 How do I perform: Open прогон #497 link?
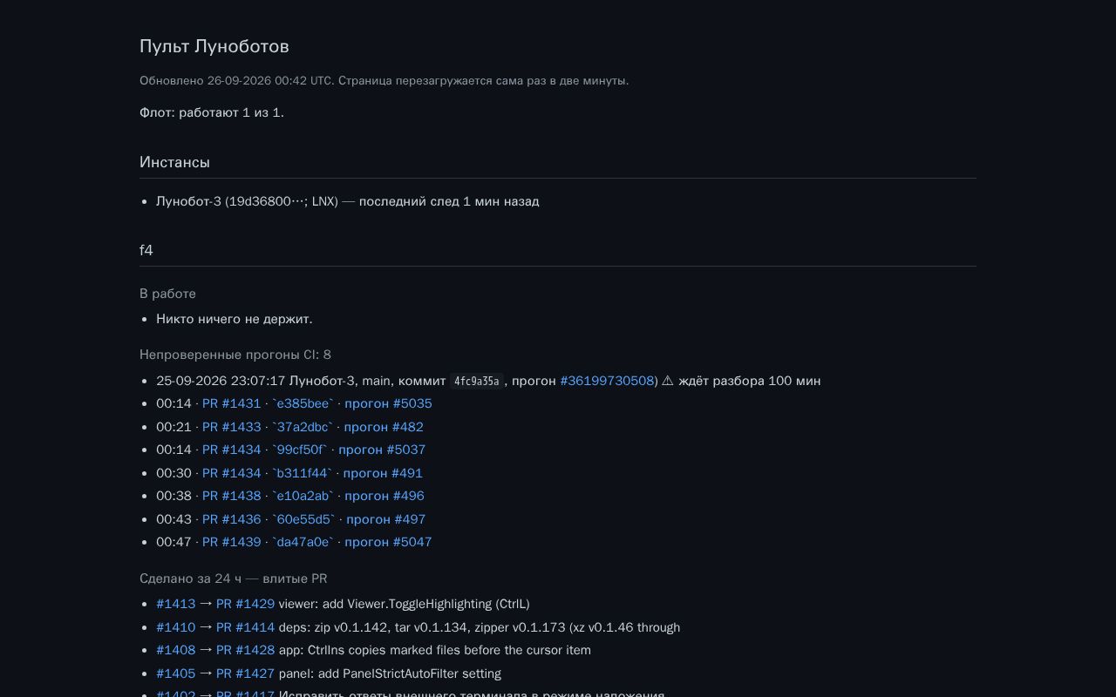pos(385,519)
